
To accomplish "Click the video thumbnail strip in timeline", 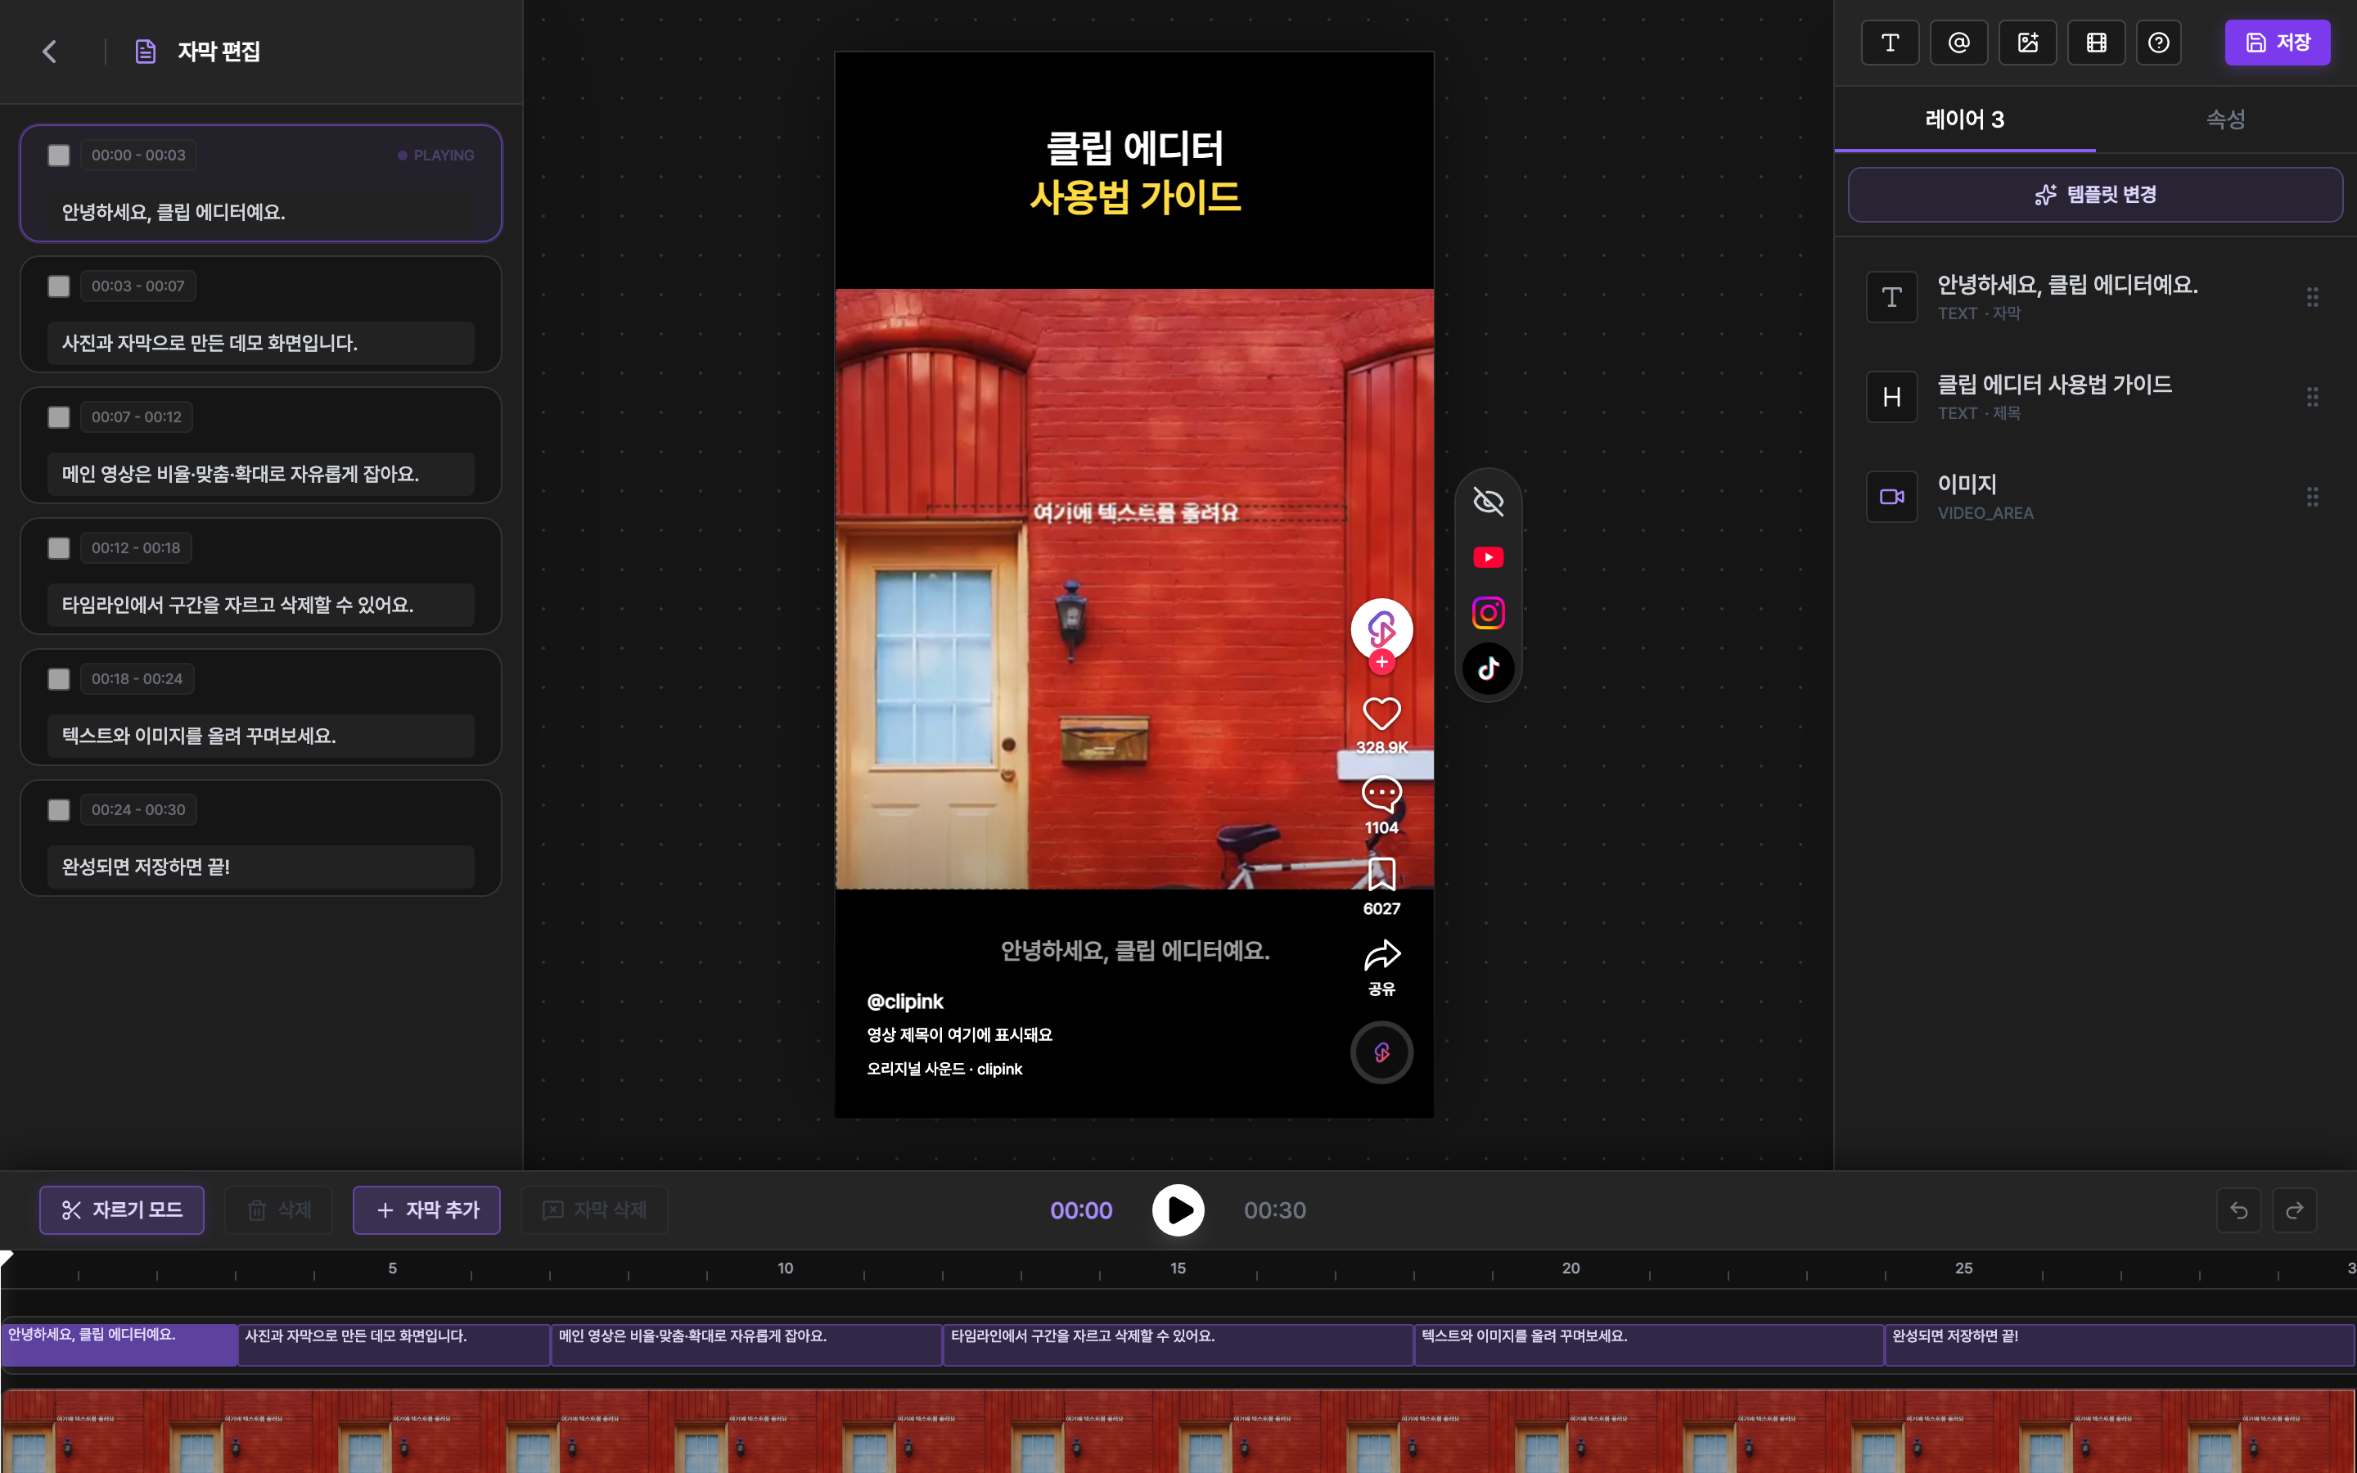I will pos(1178,1431).
